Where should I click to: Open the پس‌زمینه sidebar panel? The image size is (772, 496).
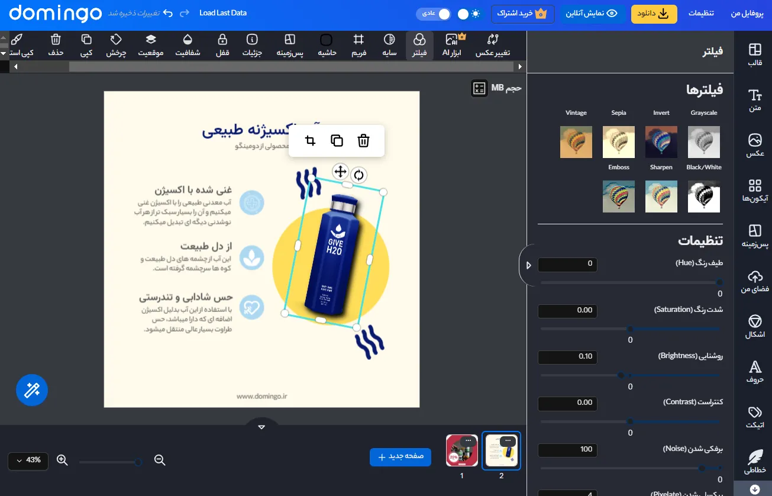point(754,236)
